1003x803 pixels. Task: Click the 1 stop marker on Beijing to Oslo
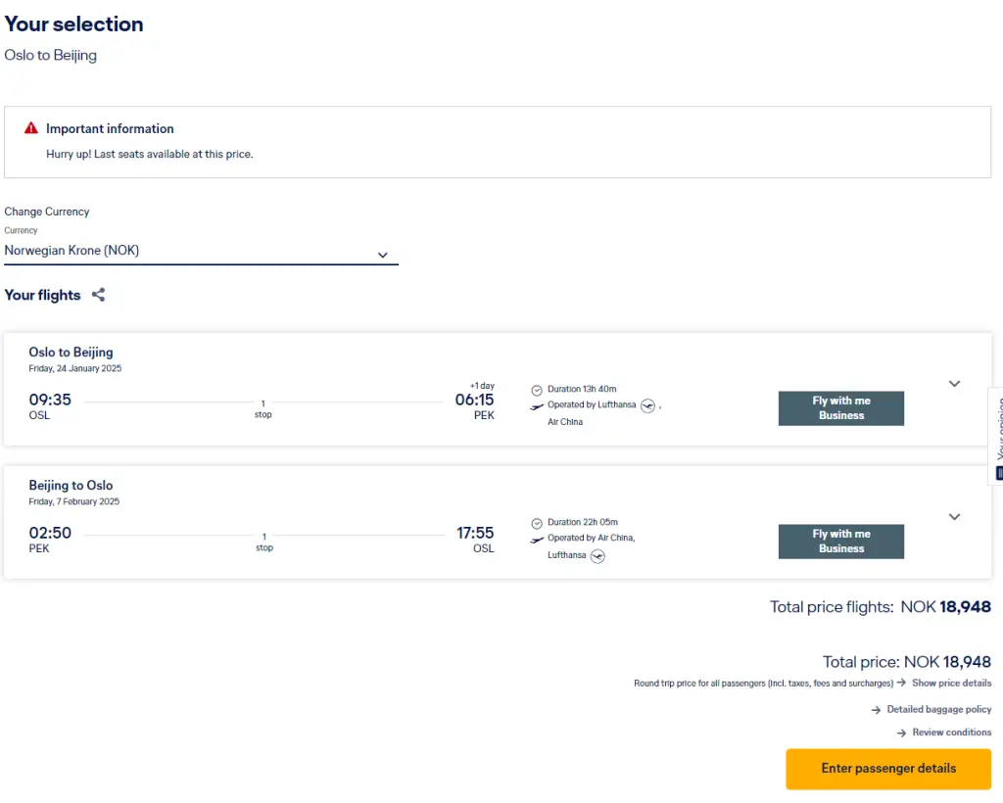(x=263, y=542)
